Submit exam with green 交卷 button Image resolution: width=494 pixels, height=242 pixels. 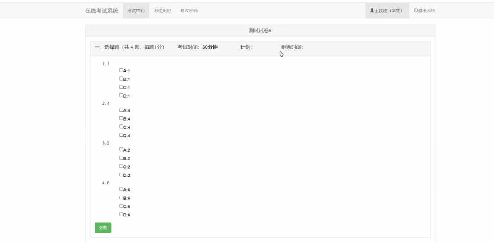tap(103, 228)
